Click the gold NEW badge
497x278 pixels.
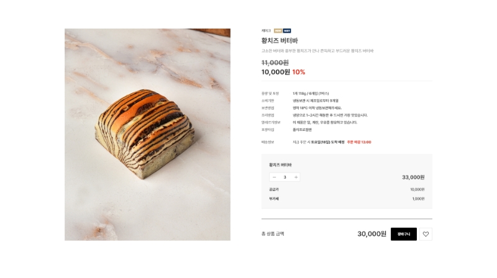pyautogui.click(x=278, y=30)
